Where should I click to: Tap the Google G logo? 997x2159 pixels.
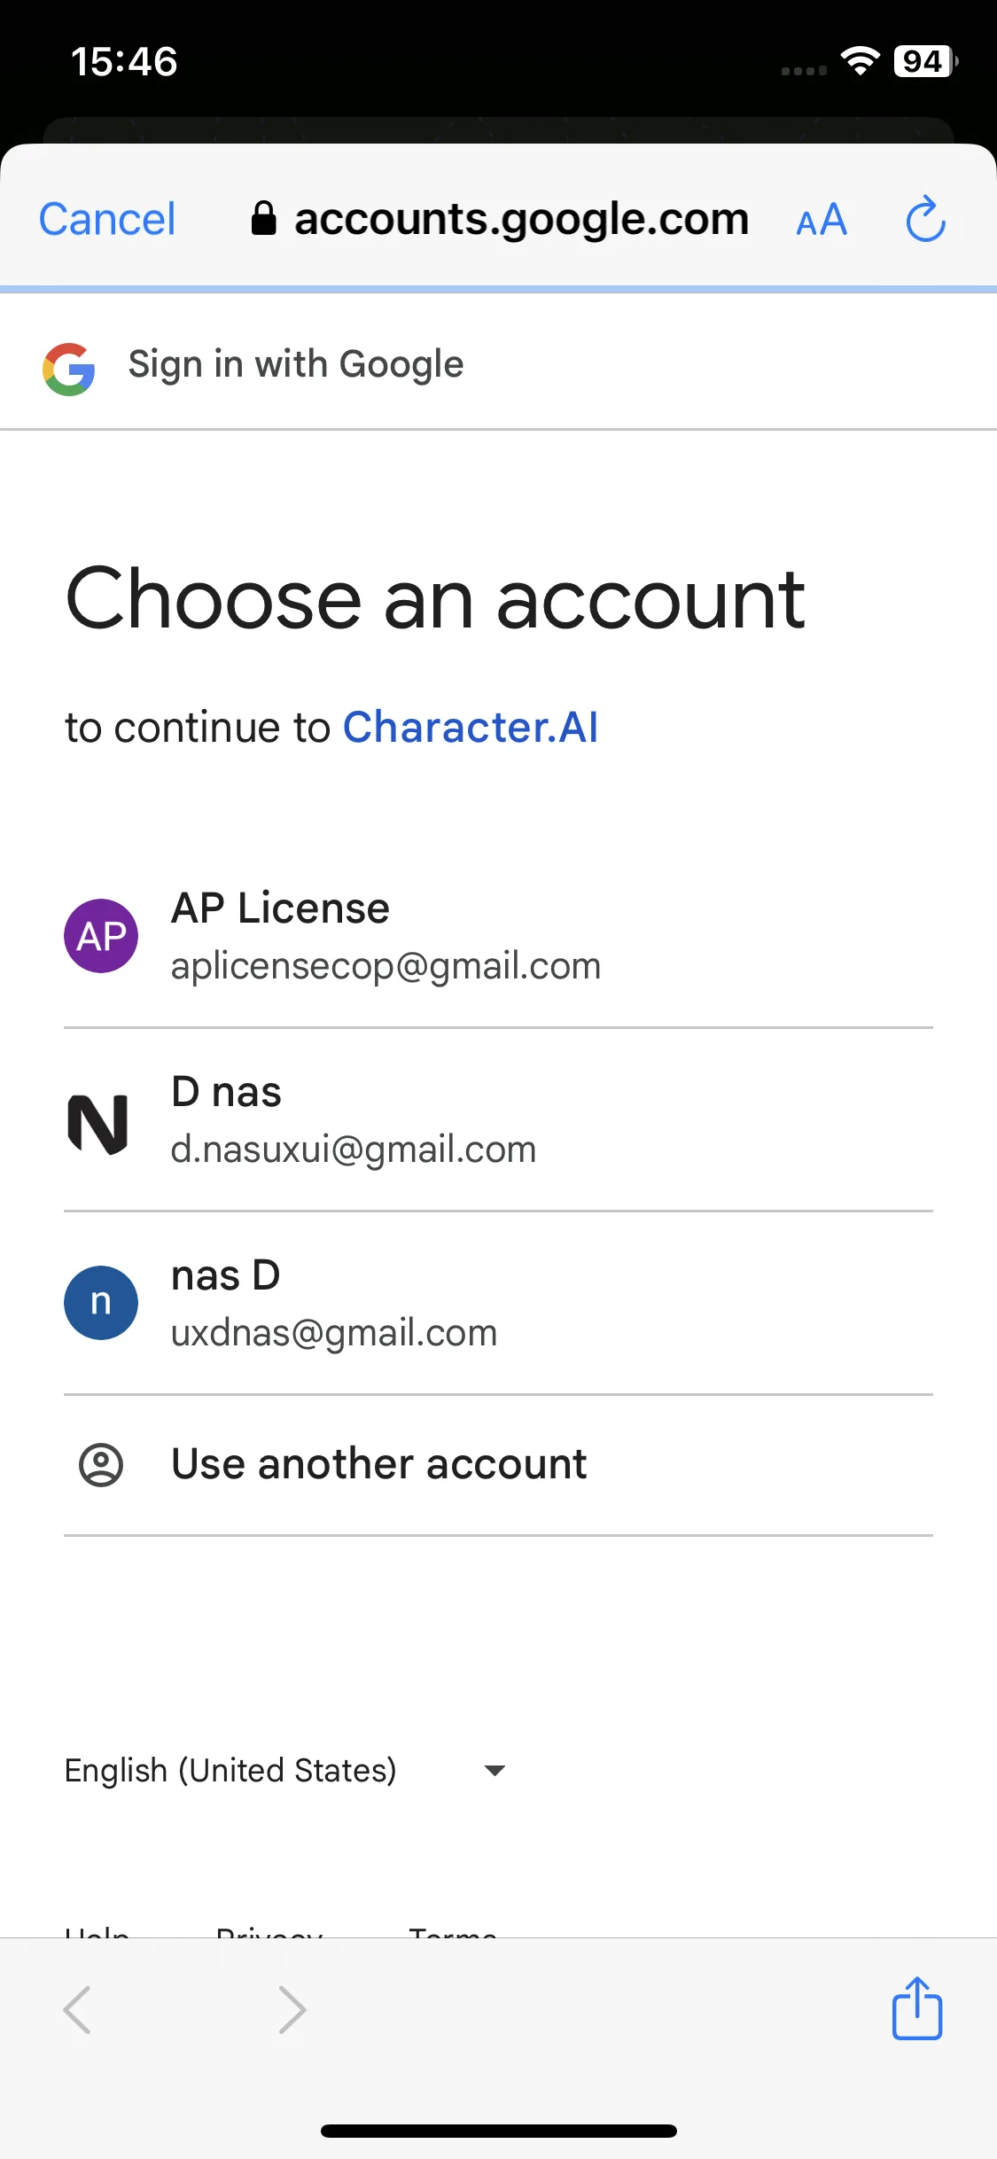(x=69, y=369)
